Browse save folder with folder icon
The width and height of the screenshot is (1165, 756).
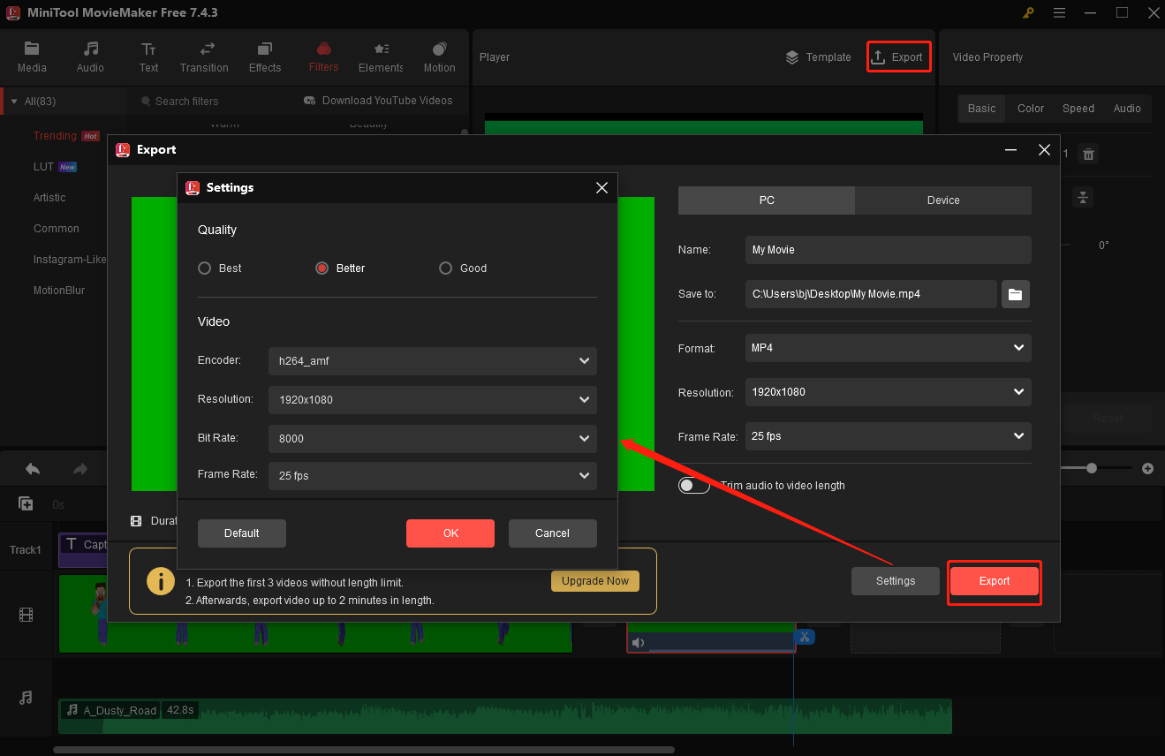(1015, 294)
